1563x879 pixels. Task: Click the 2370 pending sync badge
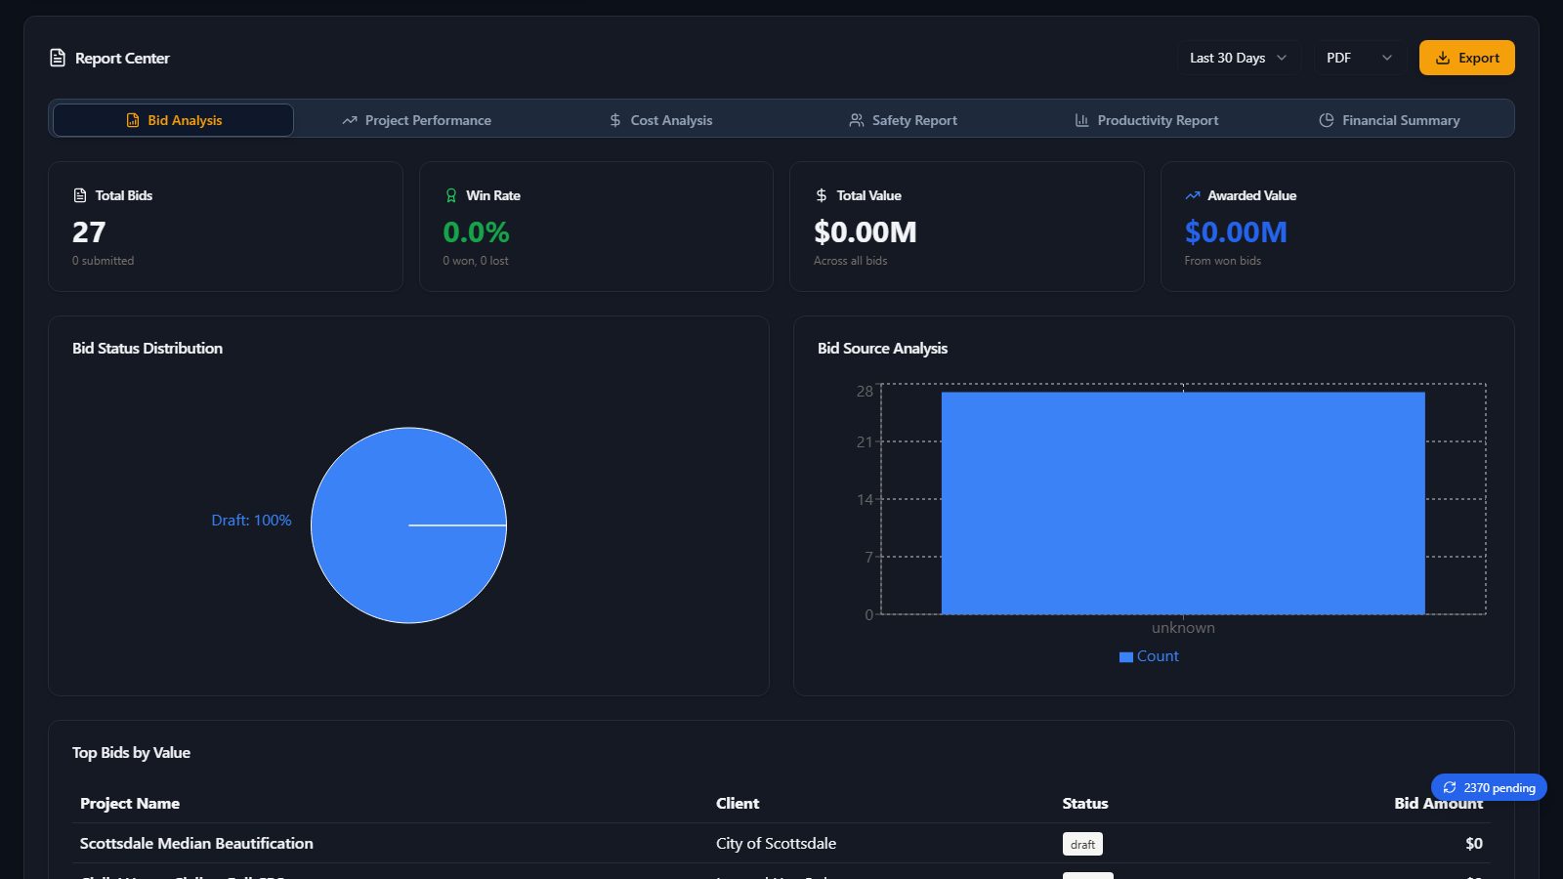click(x=1489, y=787)
